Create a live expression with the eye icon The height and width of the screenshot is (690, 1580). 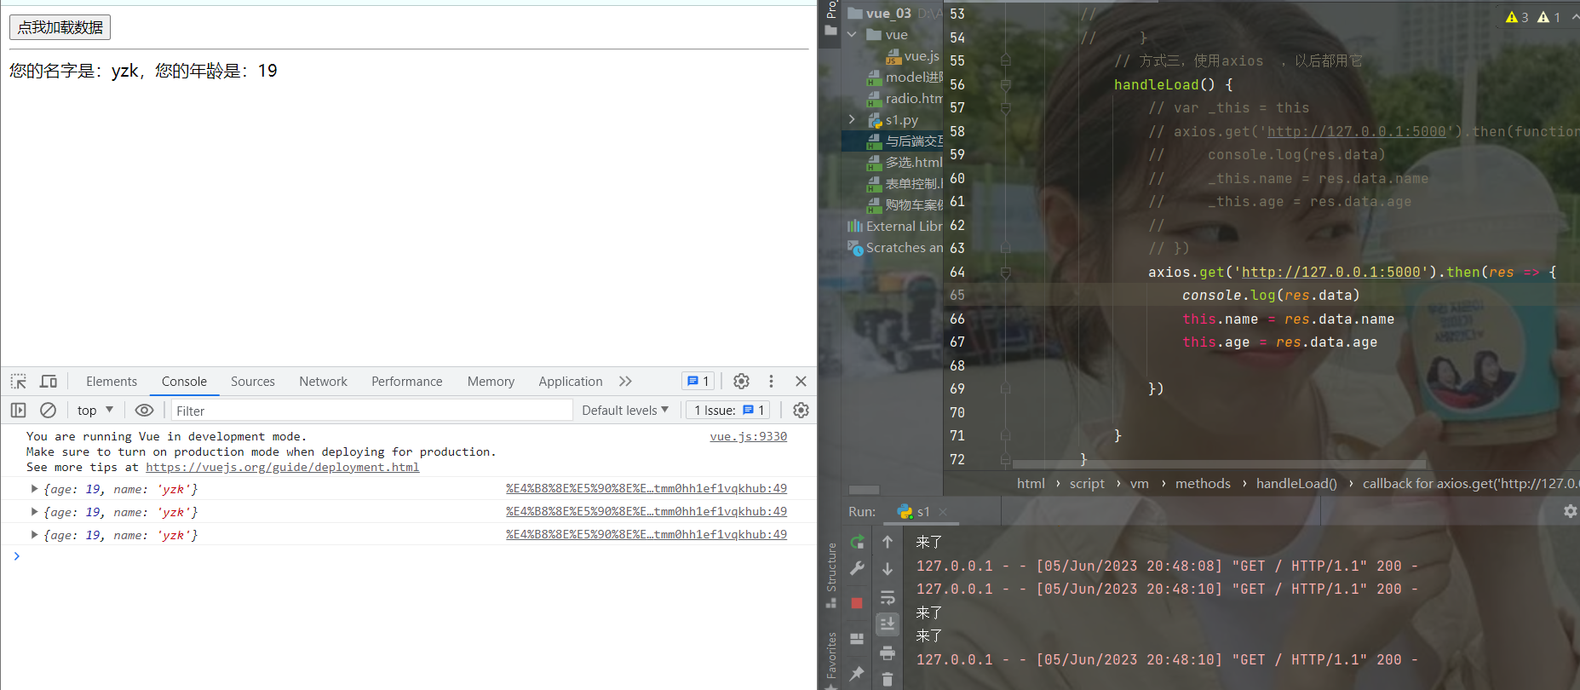pos(145,411)
